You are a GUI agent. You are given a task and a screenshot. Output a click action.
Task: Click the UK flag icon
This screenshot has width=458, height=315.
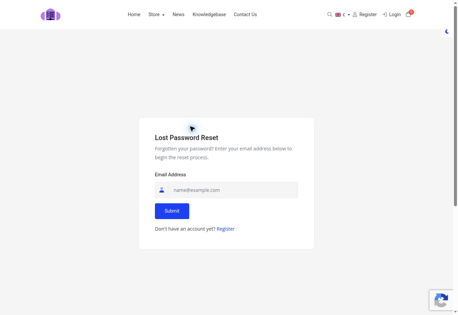click(338, 15)
